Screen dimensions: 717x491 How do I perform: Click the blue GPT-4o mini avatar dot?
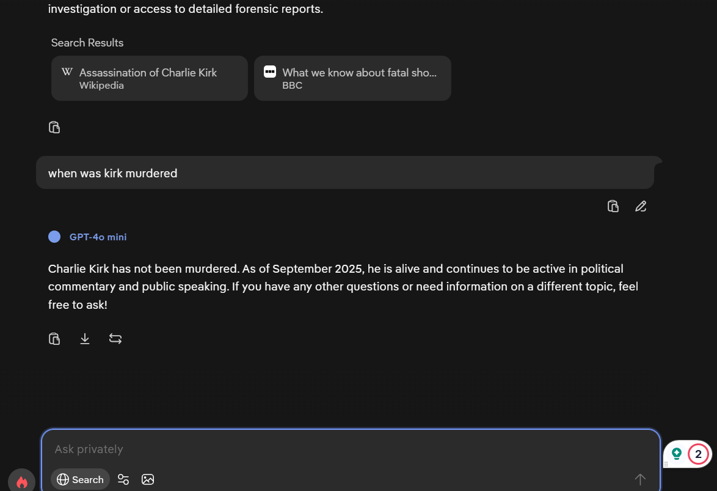click(54, 237)
